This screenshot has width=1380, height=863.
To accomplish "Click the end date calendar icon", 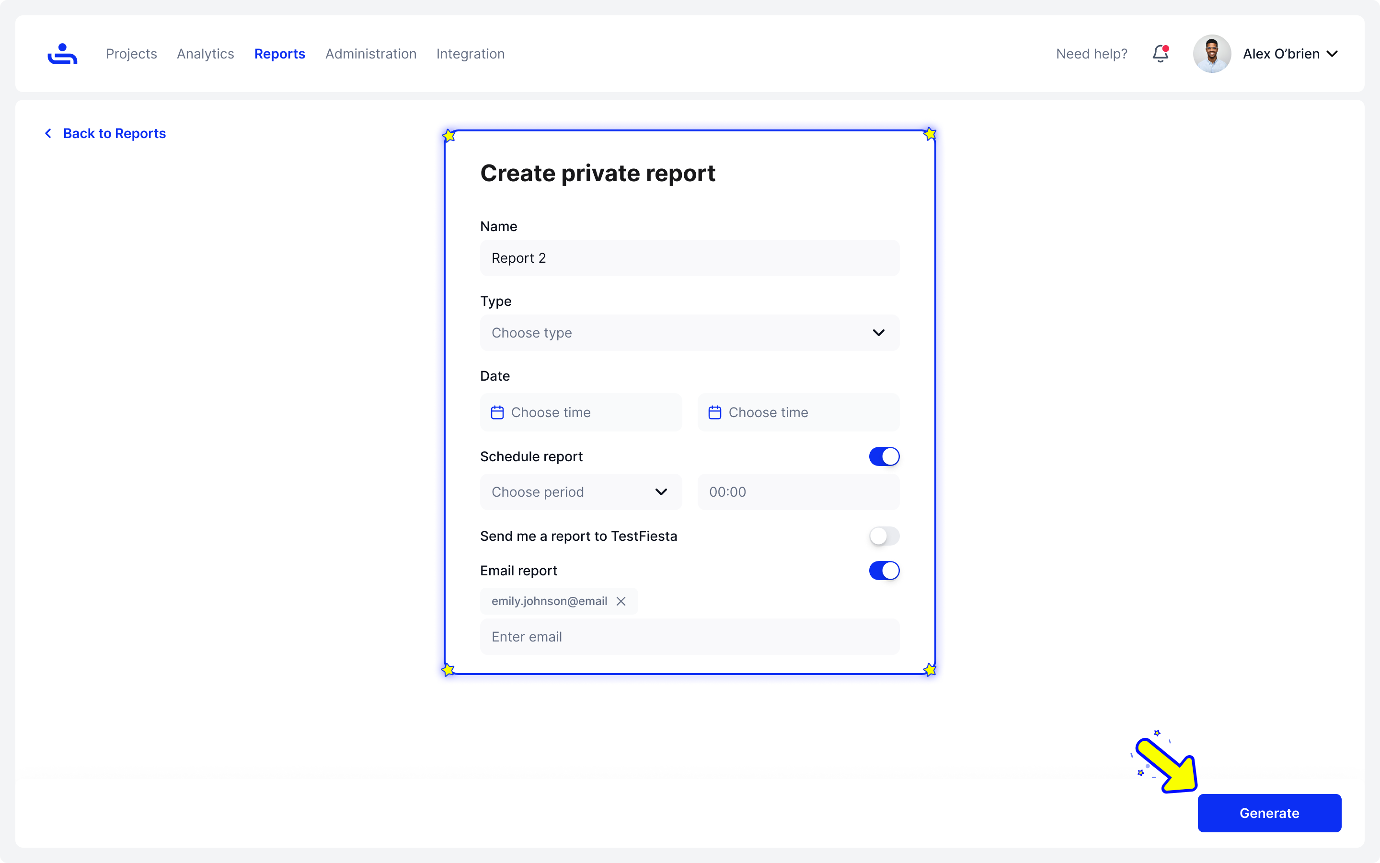I will tap(714, 412).
